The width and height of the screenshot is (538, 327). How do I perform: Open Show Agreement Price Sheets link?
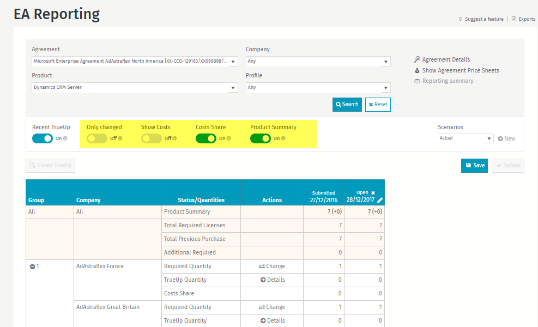click(460, 70)
